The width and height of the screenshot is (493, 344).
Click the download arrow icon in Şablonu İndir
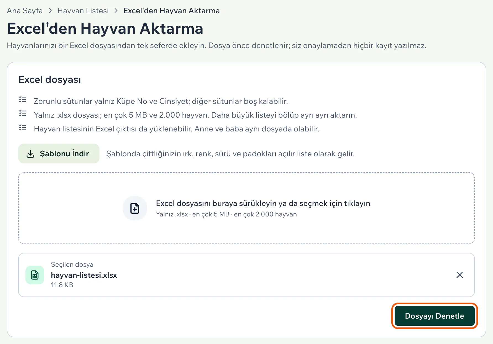pos(30,154)
